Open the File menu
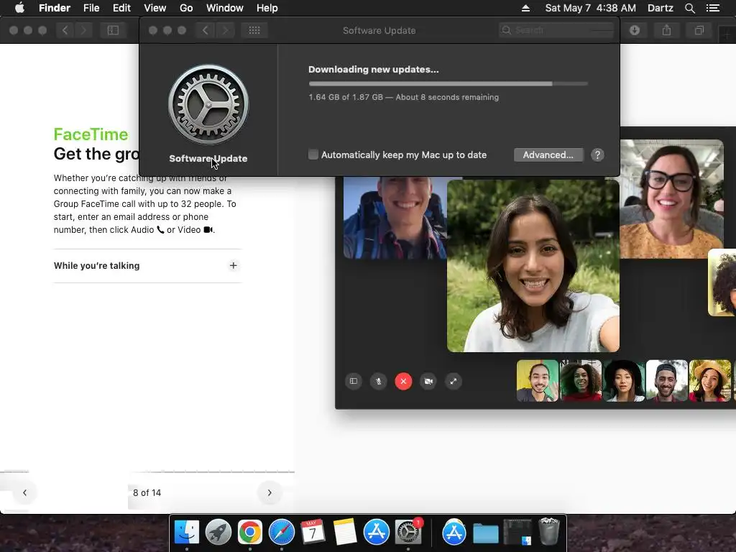This screenshot has width=736, height=552. tap(91, 8)
